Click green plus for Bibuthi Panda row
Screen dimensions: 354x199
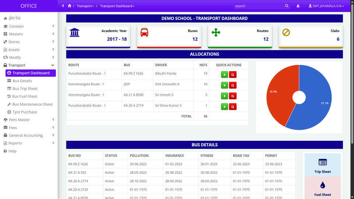224,75
